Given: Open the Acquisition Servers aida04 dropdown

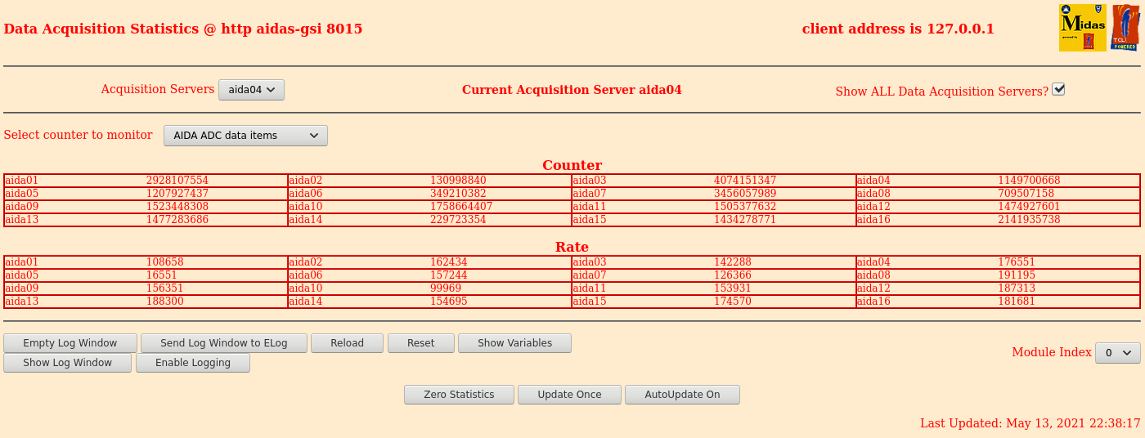Looking at the screenshot, I should [251, 90].
